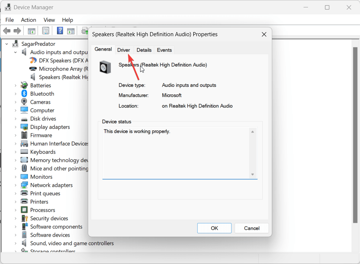Click the Device status scrollbar down arrow
The image size is (360, 264).
[x=253, y=175]
